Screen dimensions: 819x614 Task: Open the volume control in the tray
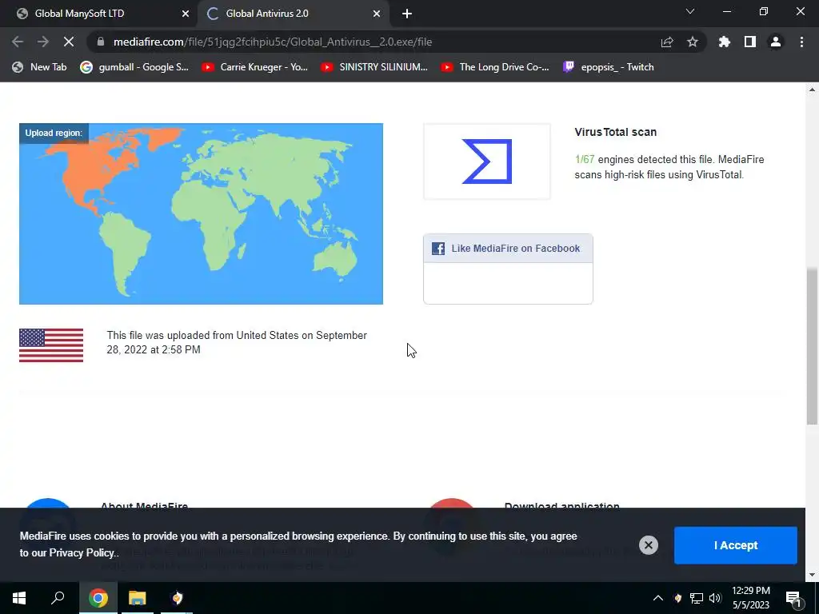point(715,598)
